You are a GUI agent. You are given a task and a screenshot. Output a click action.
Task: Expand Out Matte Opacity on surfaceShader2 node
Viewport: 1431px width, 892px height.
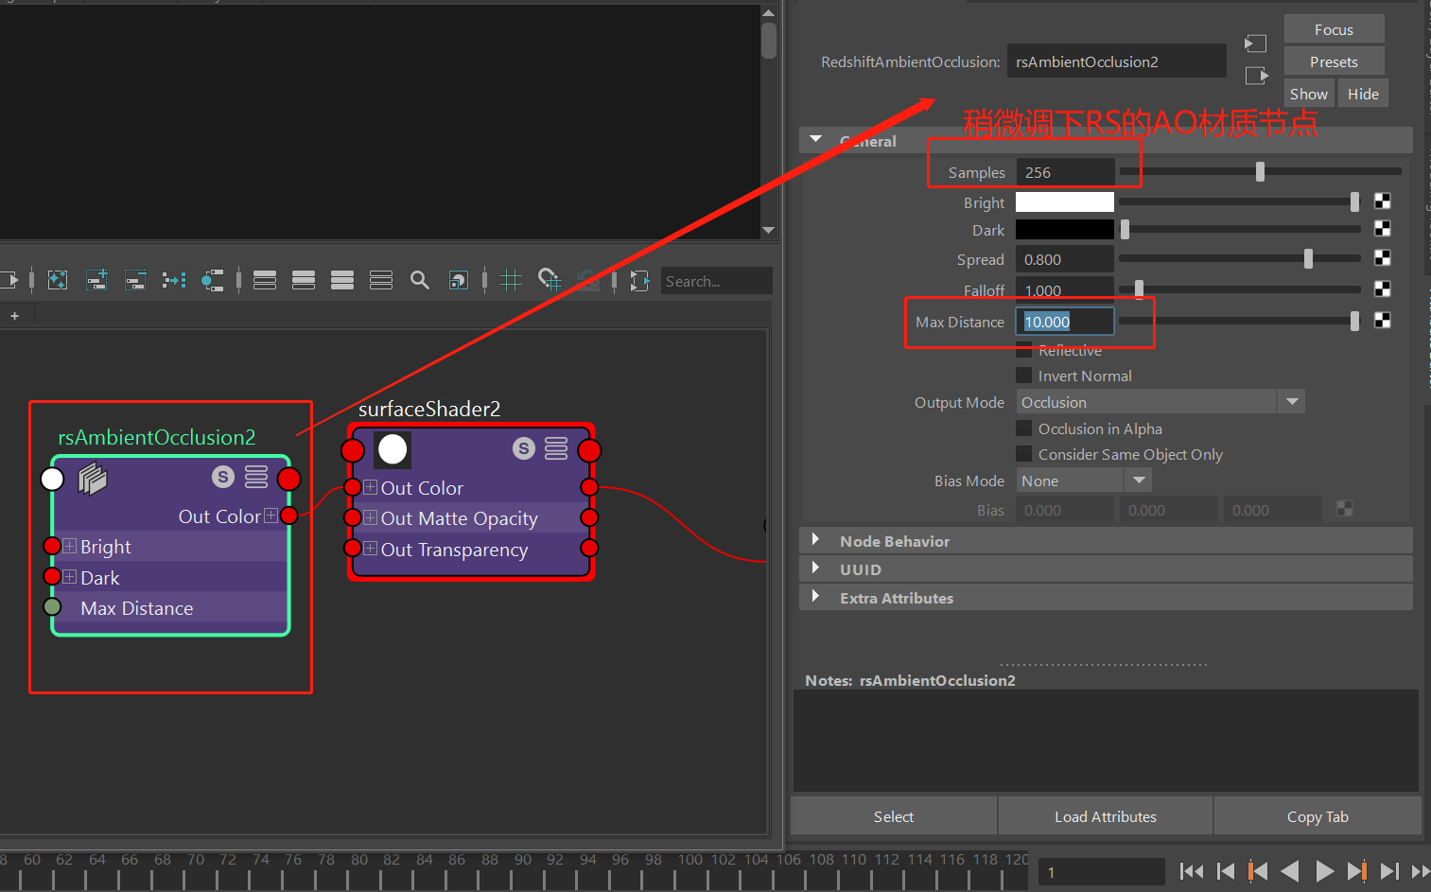(370, 517)
